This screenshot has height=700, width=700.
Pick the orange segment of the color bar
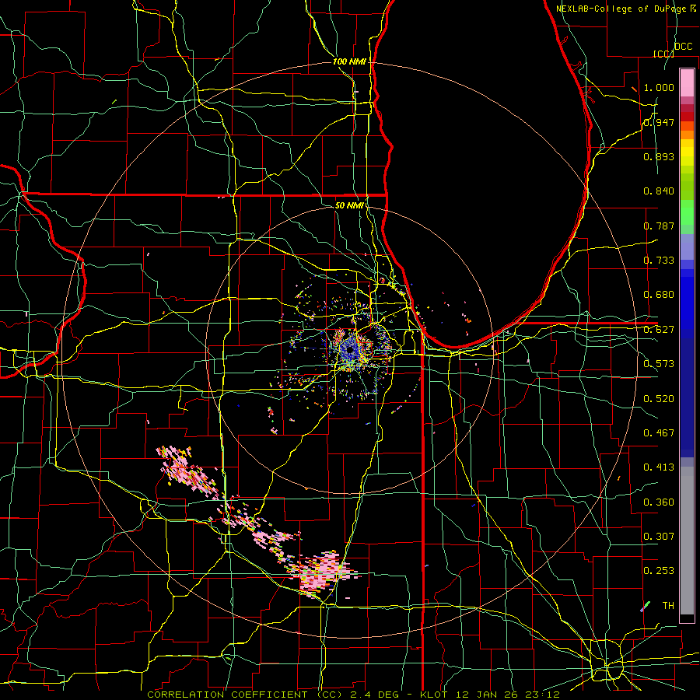pos(687,135)
